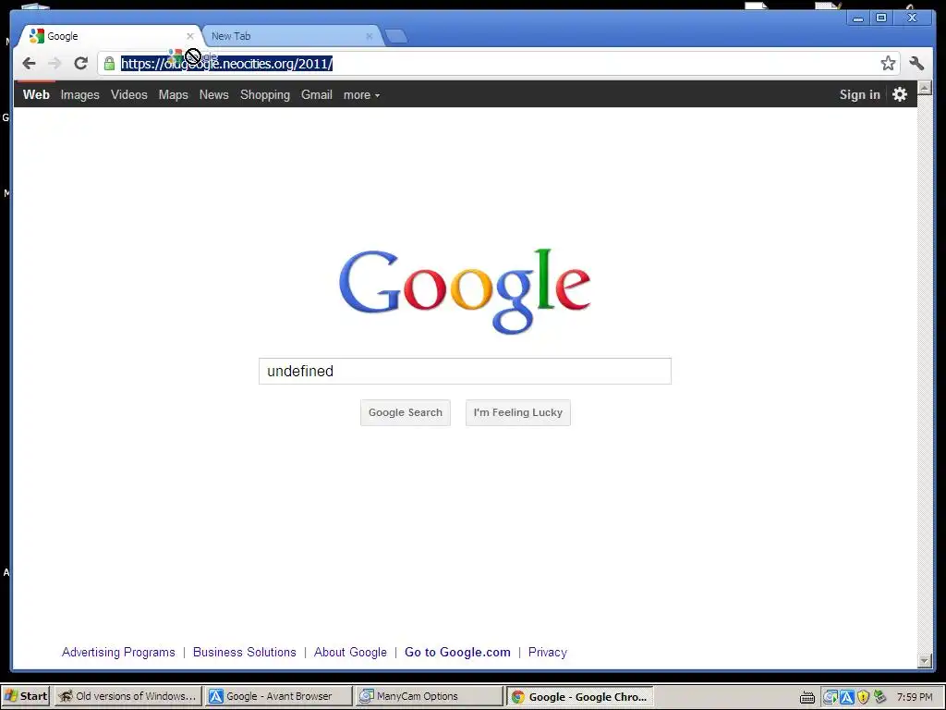Image resolution: width=946 pixels, height=710 pixels.
Task: Expand the more dropdown
Action: [x=361, y=95]
